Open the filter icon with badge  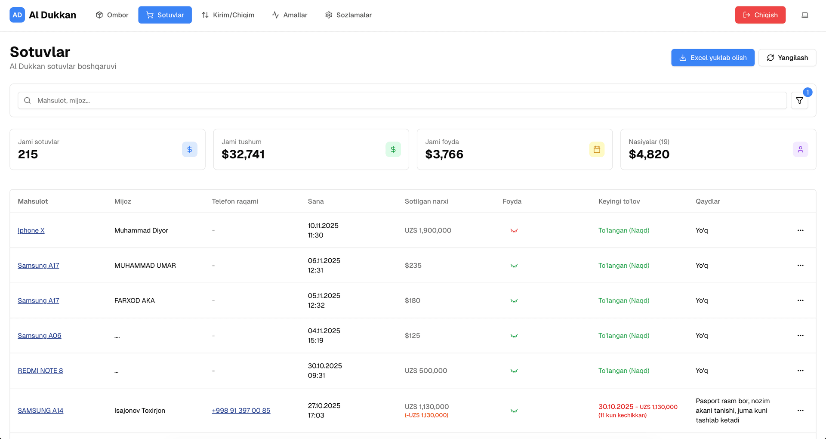[799, 101]
